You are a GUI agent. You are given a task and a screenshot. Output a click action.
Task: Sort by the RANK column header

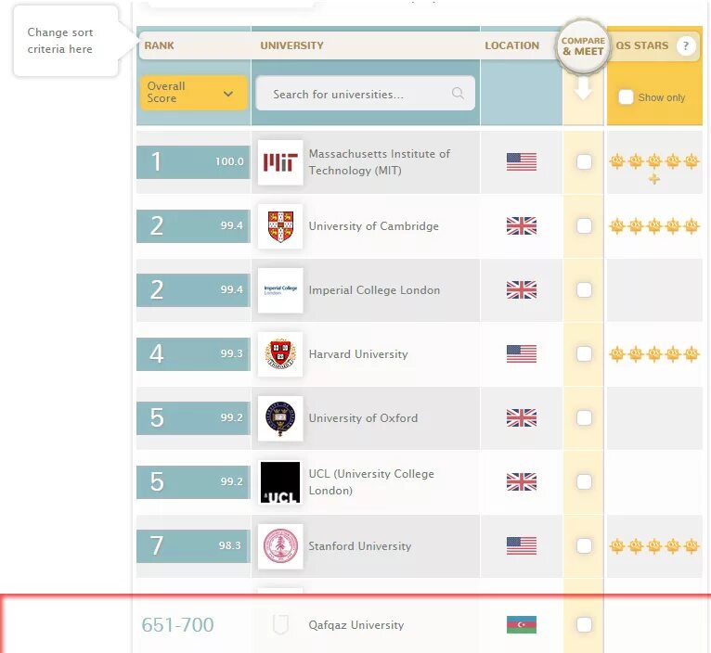click(x=159, y=45)
